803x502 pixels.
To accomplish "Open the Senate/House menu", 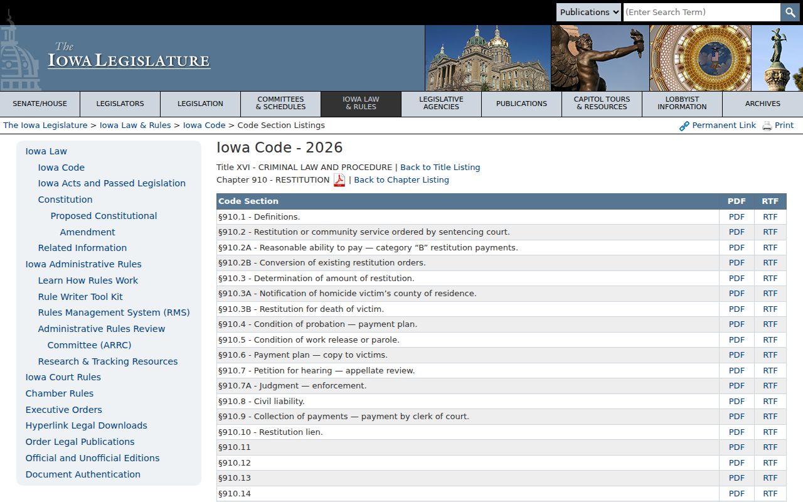I will 40,104.
